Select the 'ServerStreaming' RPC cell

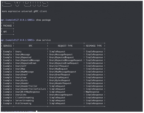tap(24, 100)
